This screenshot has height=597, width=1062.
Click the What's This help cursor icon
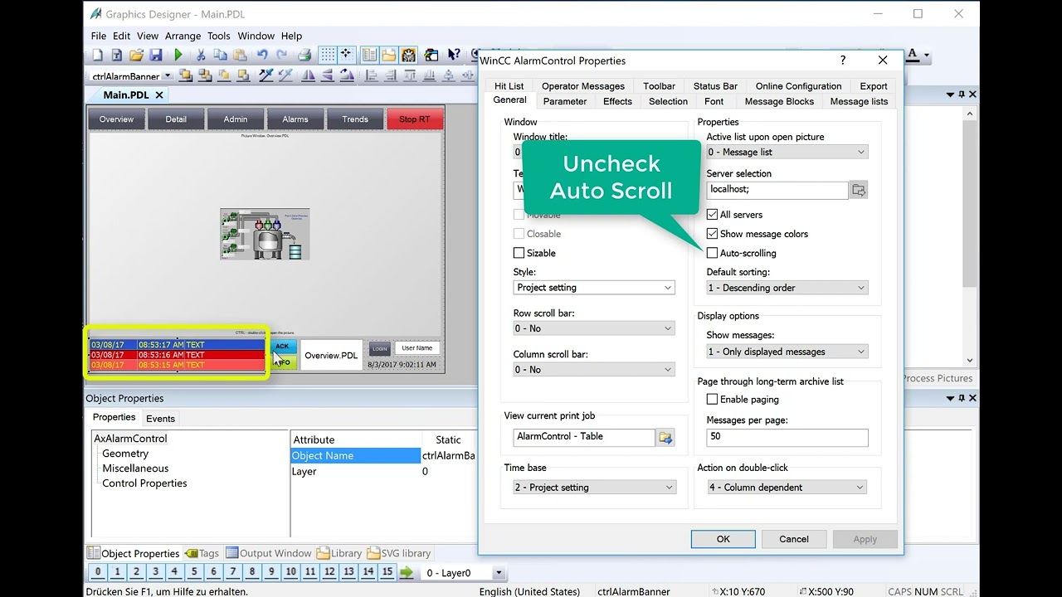coord(454,56)
